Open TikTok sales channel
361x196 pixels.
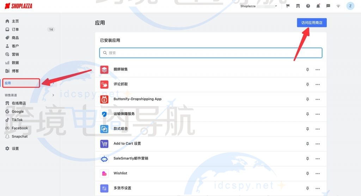coord(17,120)
